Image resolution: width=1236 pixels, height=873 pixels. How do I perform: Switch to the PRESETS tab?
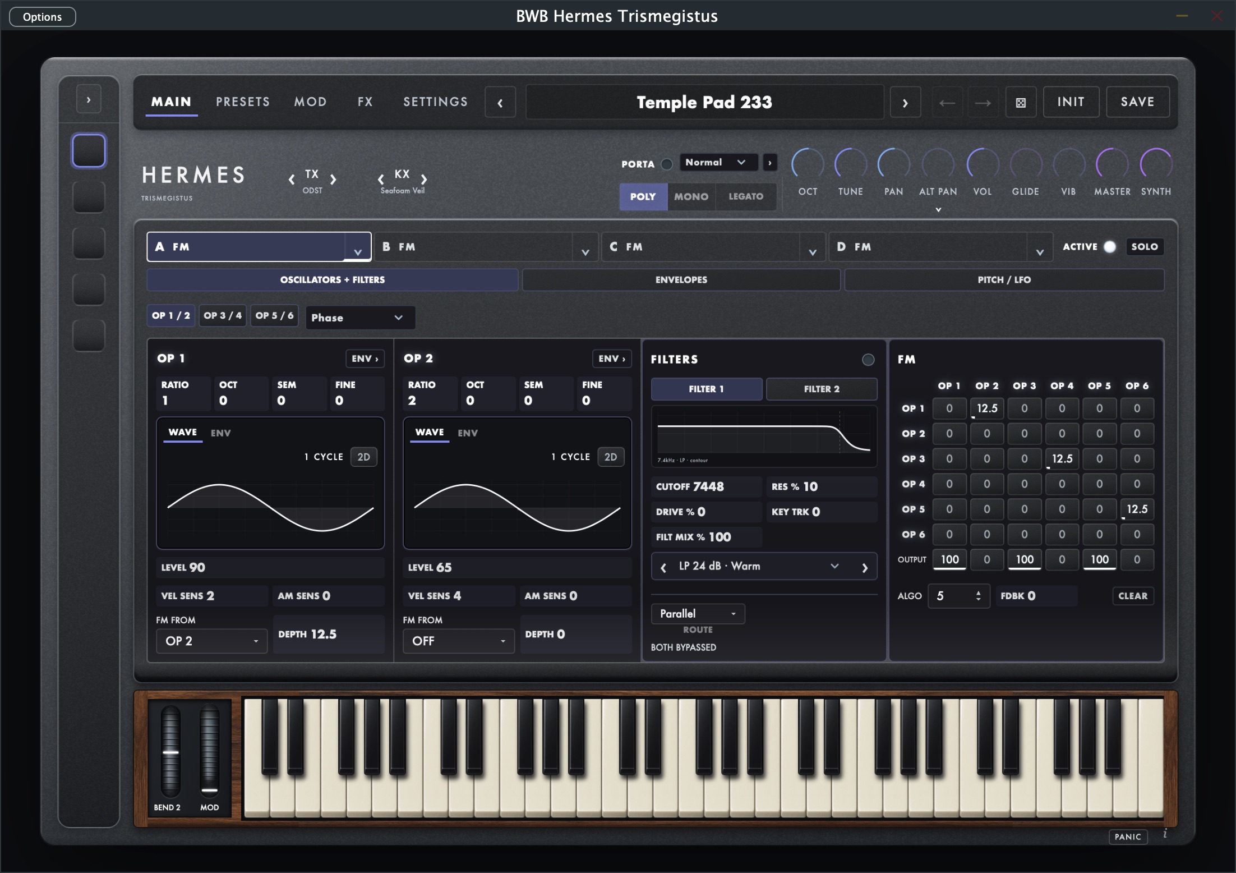[x=243, y=102]
